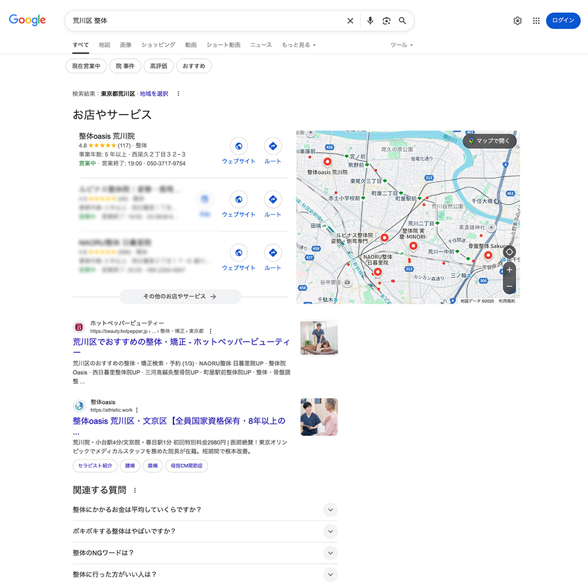The width and height of the screenshot is (588, 588).
Task: Open Google Lens image search
Action: pyautogui.click(x=386, y=21)
